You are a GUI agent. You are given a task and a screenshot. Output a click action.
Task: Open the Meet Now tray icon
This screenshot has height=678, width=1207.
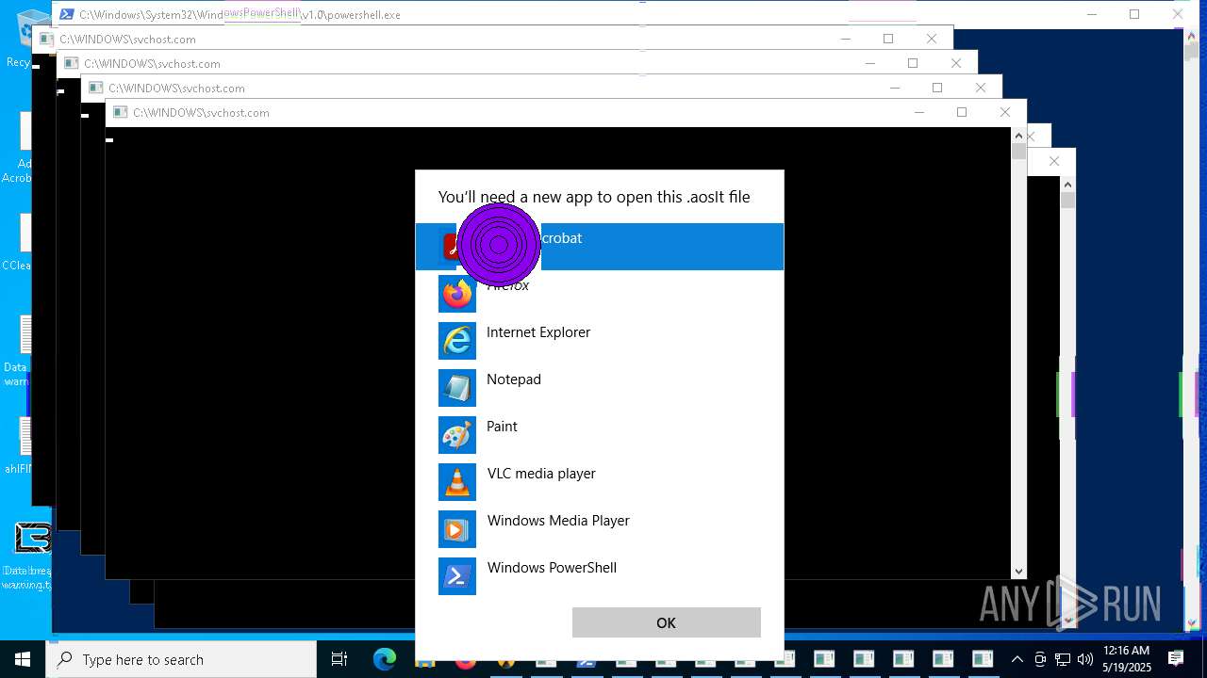(1040, 659)
